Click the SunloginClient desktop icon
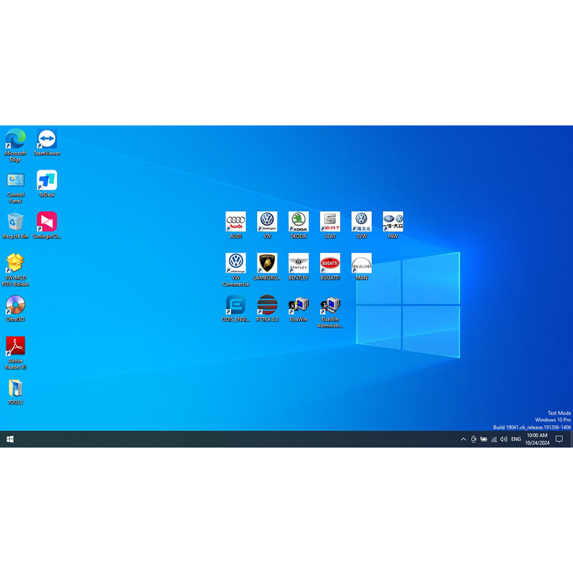 coord(47,225)
